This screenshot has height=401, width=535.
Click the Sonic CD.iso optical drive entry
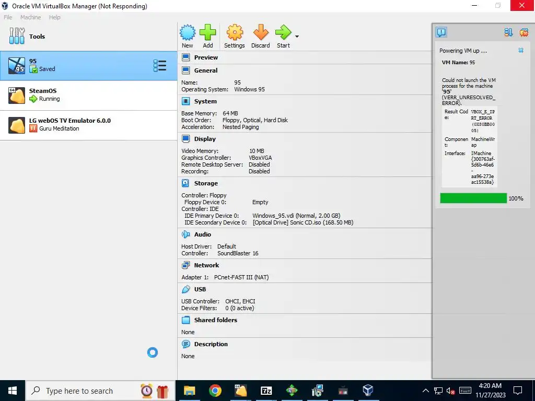pyautogui.click(x=303, y=222)
